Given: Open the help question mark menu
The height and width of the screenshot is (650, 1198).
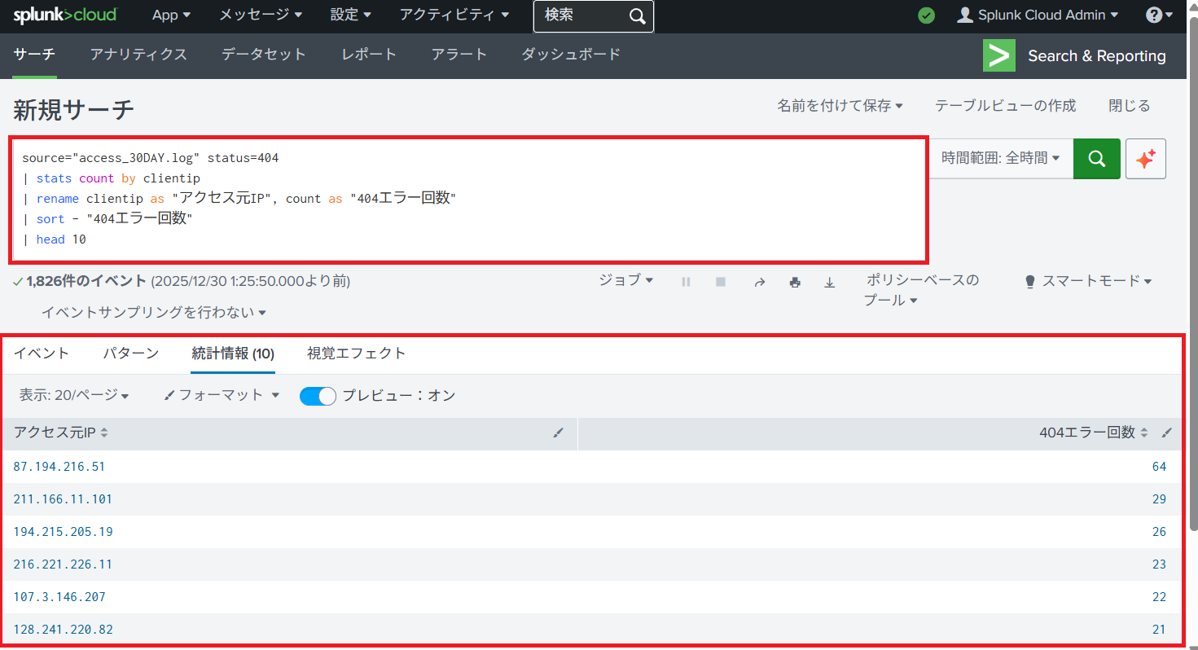Looking at the screenshot, I should [x=1158, y=15].
